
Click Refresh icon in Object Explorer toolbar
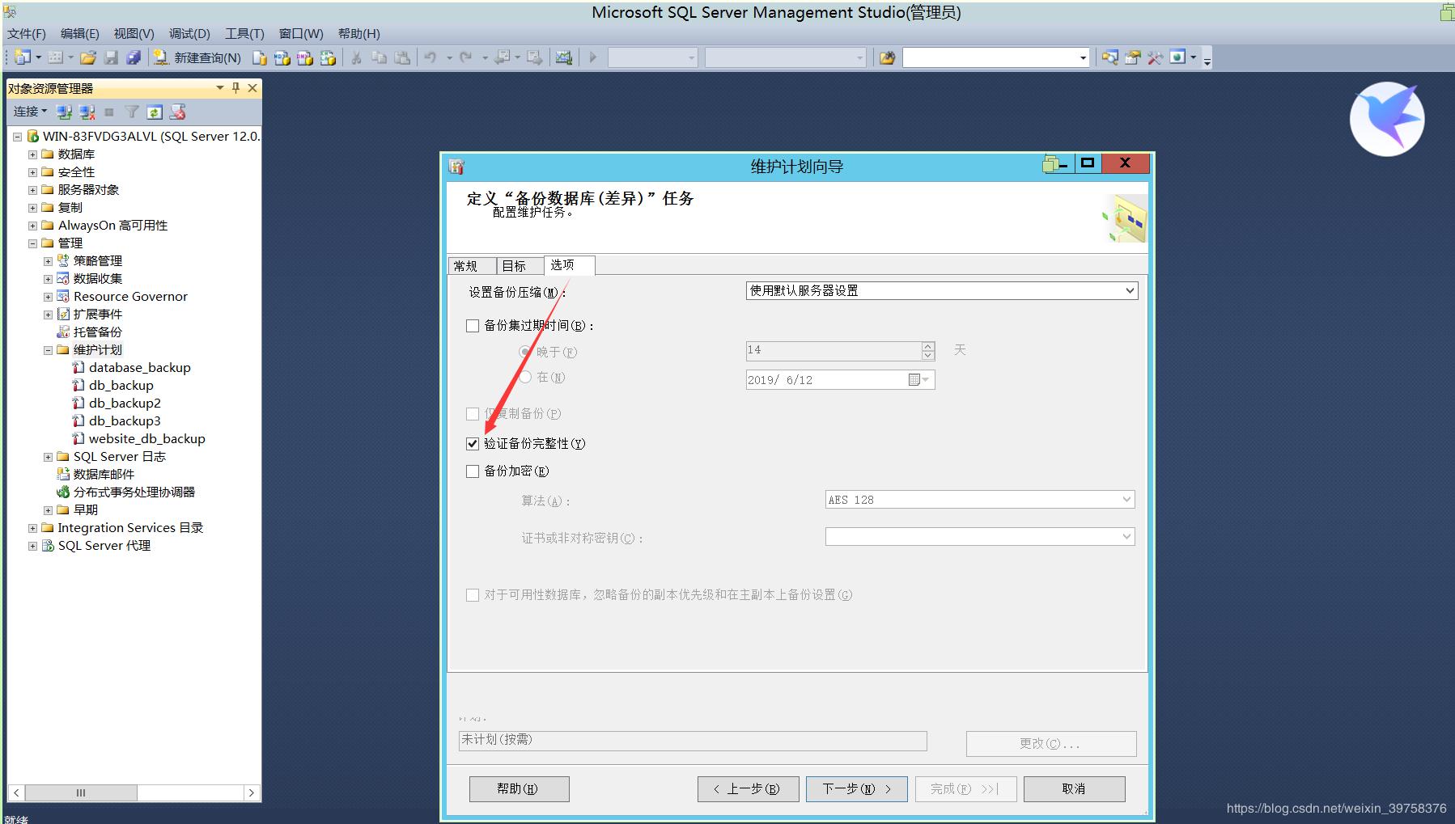pos(155,112)
